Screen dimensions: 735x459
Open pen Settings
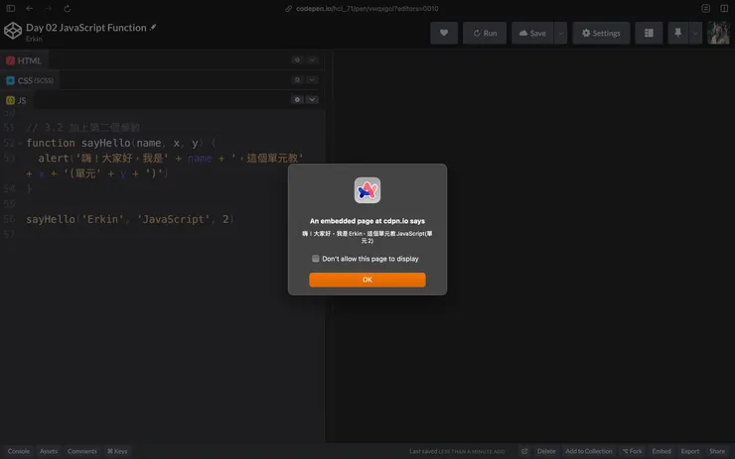click(601, 33)
